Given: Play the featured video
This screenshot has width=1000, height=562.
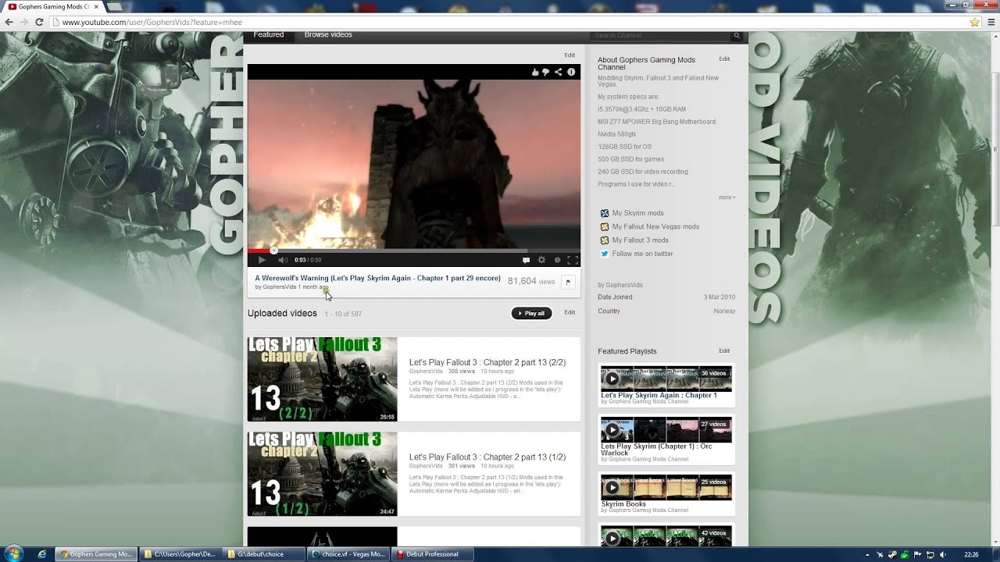Looking at the screenshot, I should (262, 260).
